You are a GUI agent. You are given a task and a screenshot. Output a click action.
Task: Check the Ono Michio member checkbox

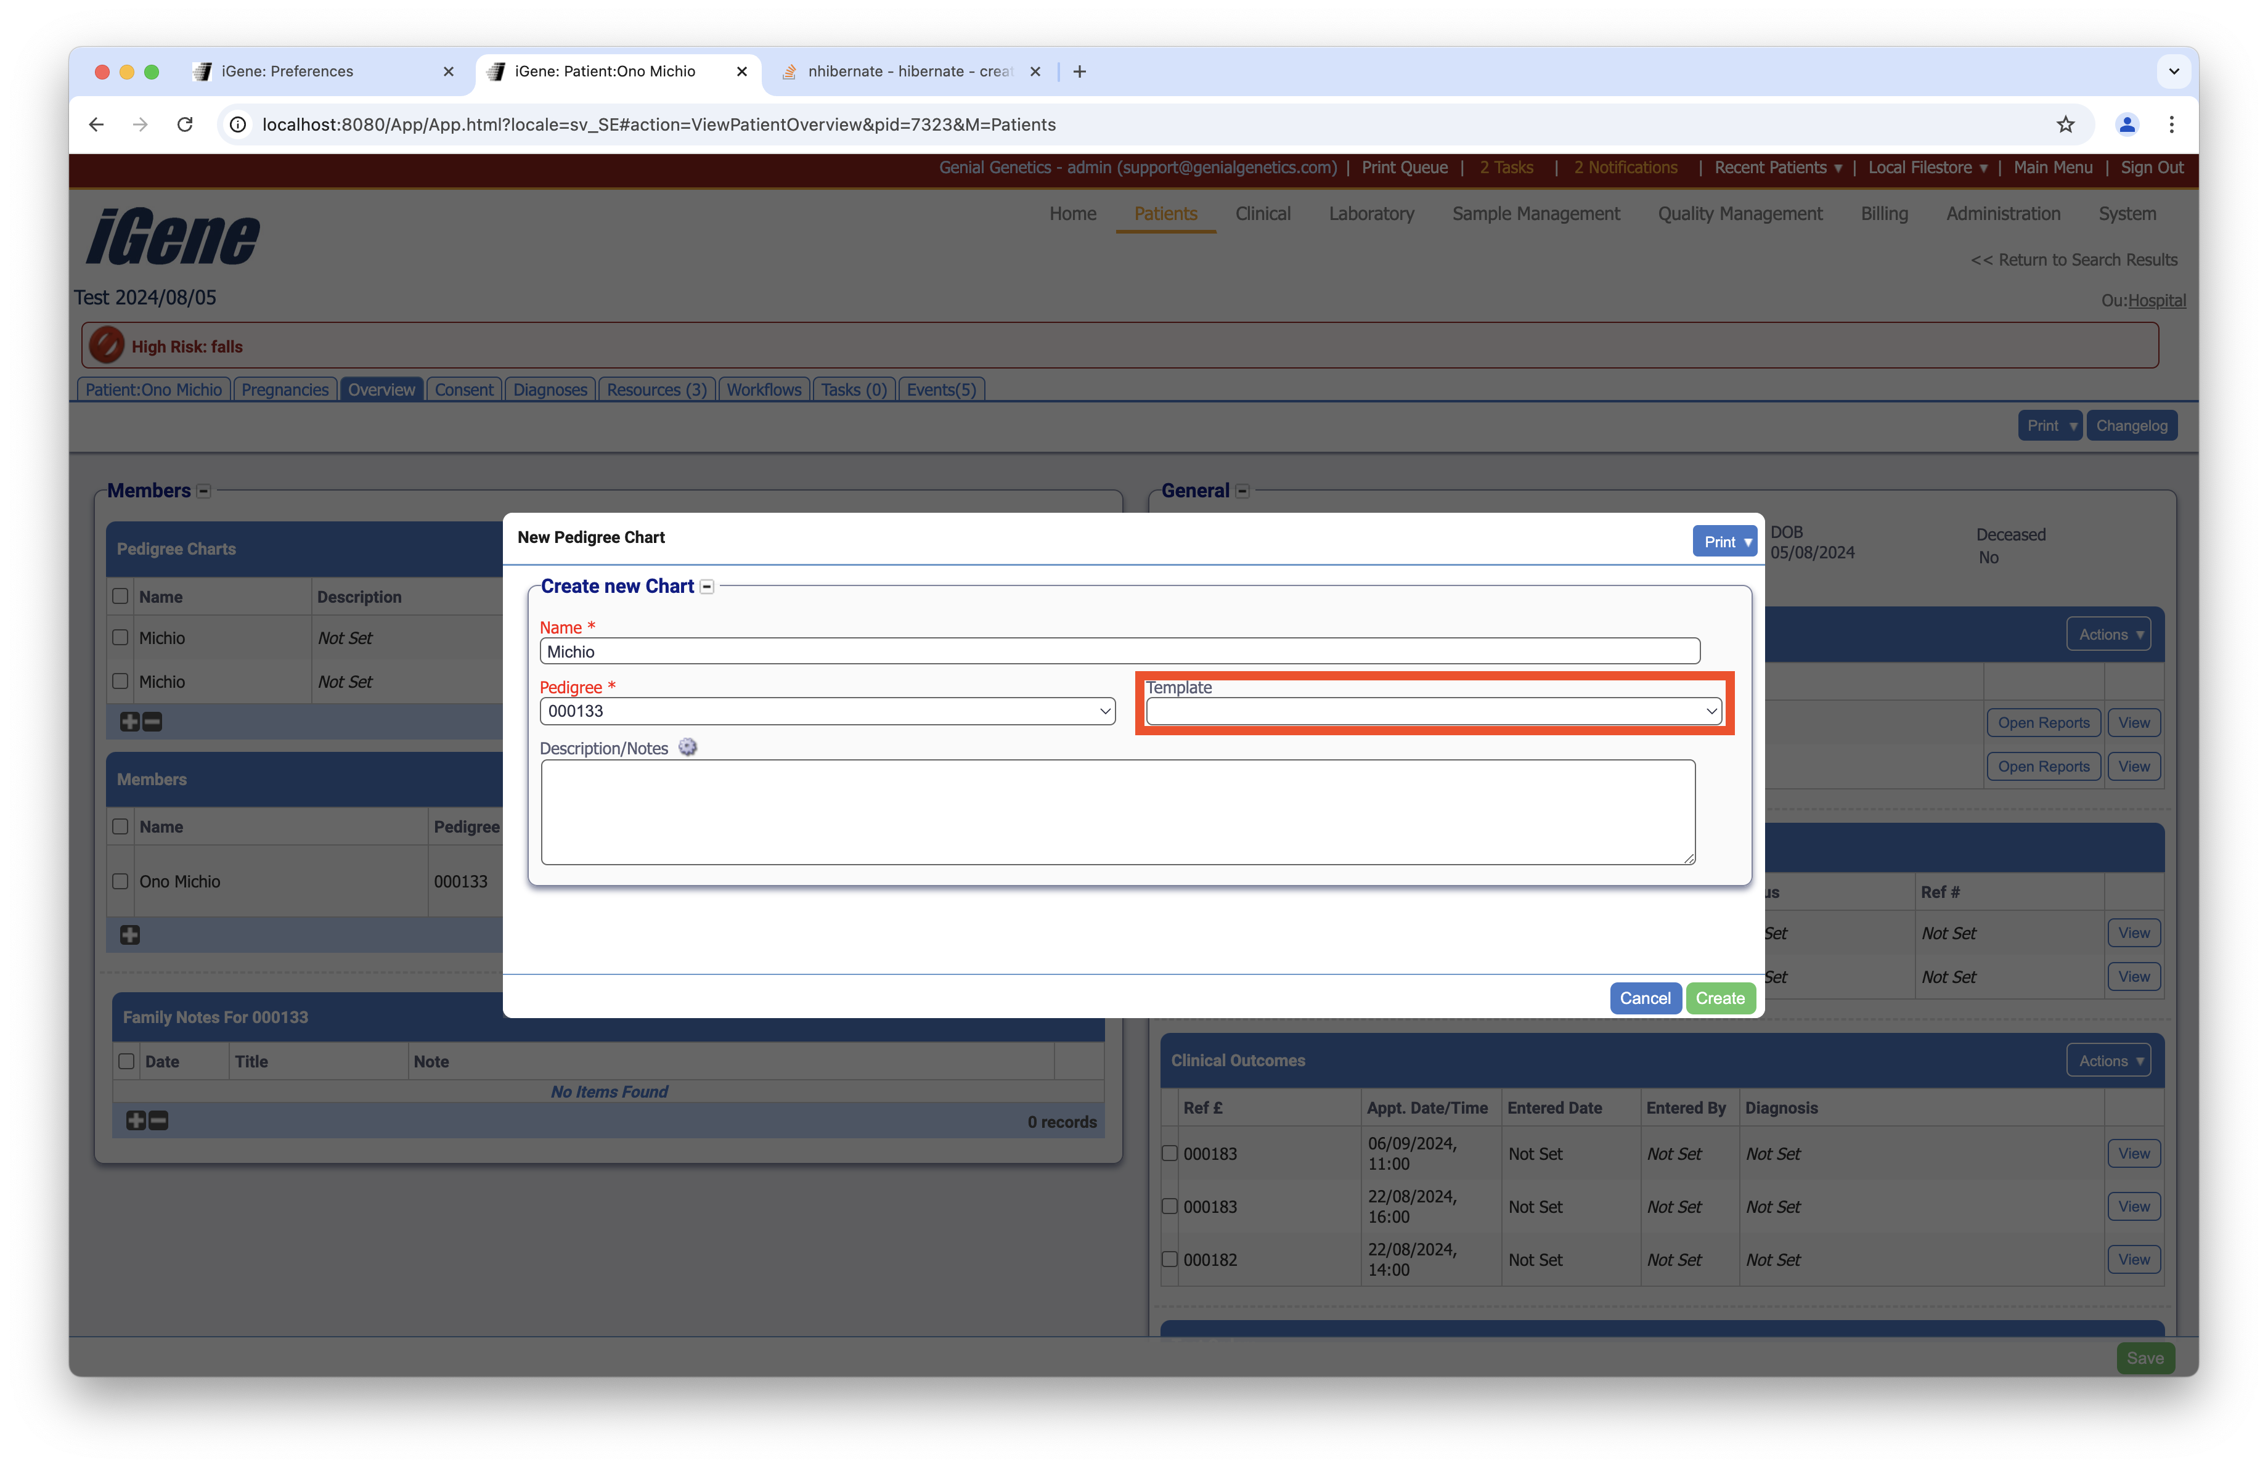120,881
